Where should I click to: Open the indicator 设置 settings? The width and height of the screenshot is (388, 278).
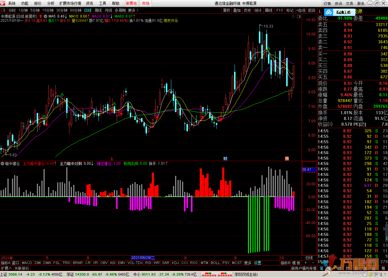click(258, 263)
